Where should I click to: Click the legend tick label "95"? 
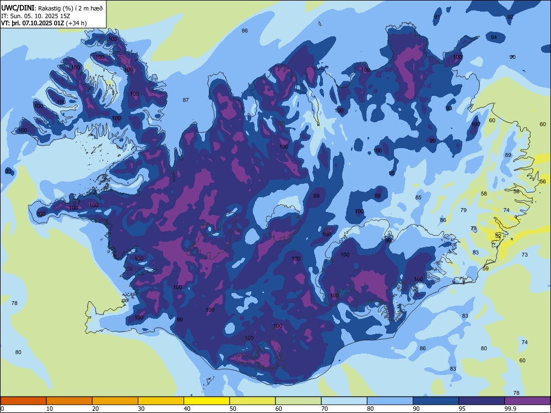[x=462, y=409]
